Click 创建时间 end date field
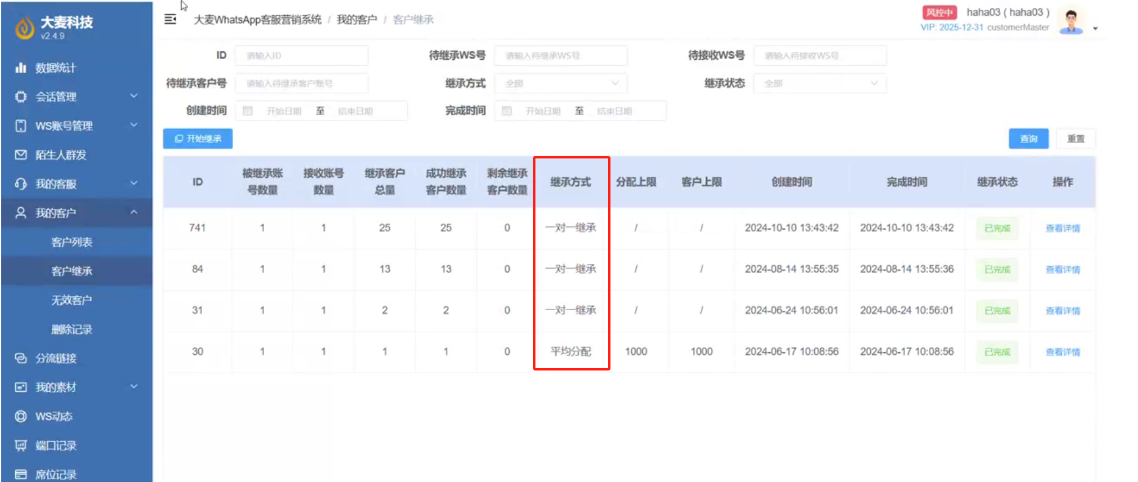This screenshot has width=1138, height=482. (x=356, y=111)
